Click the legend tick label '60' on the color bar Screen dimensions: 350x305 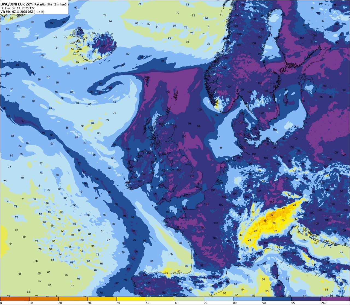click(177, 303)
